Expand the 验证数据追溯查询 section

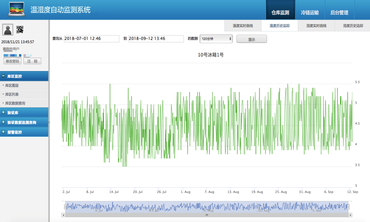point(24,123)
